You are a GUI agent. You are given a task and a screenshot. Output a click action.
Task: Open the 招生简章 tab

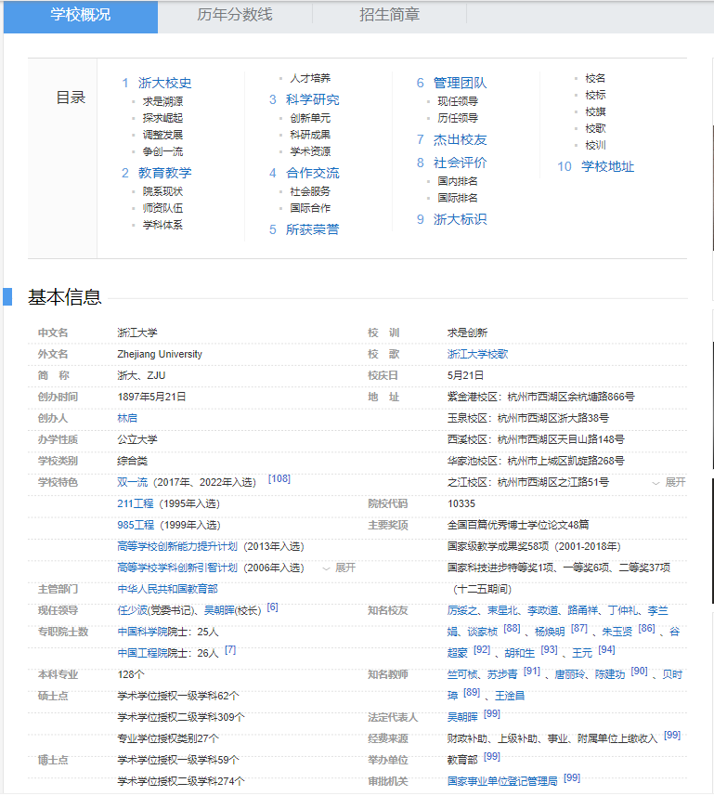[389, 15]
